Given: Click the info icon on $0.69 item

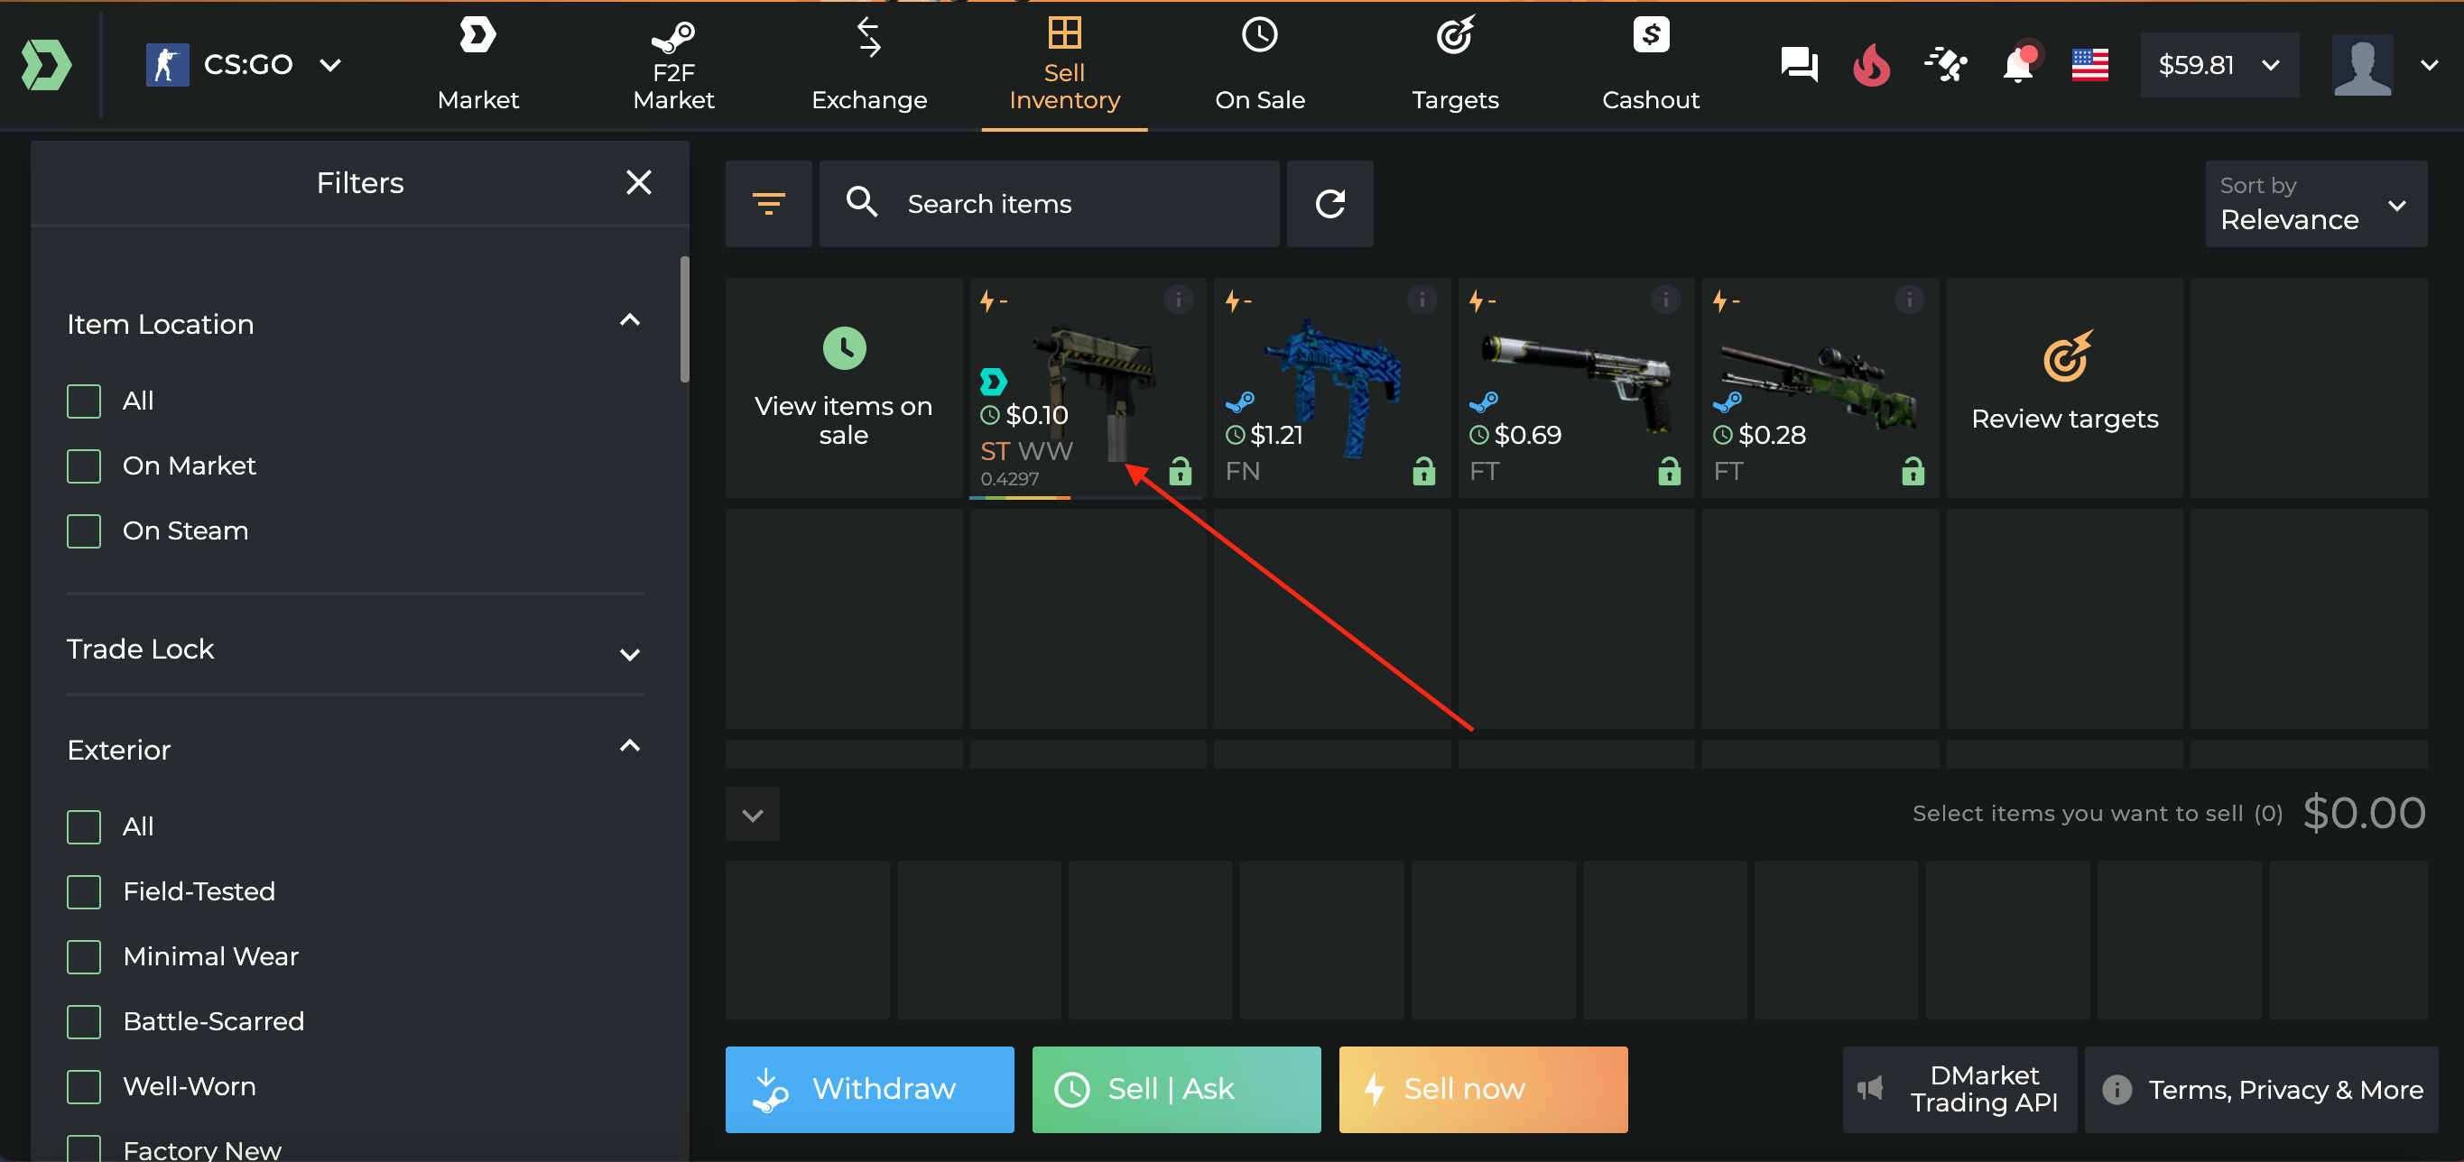Looking at the screenshot, I should click(x=1666, y=300).
